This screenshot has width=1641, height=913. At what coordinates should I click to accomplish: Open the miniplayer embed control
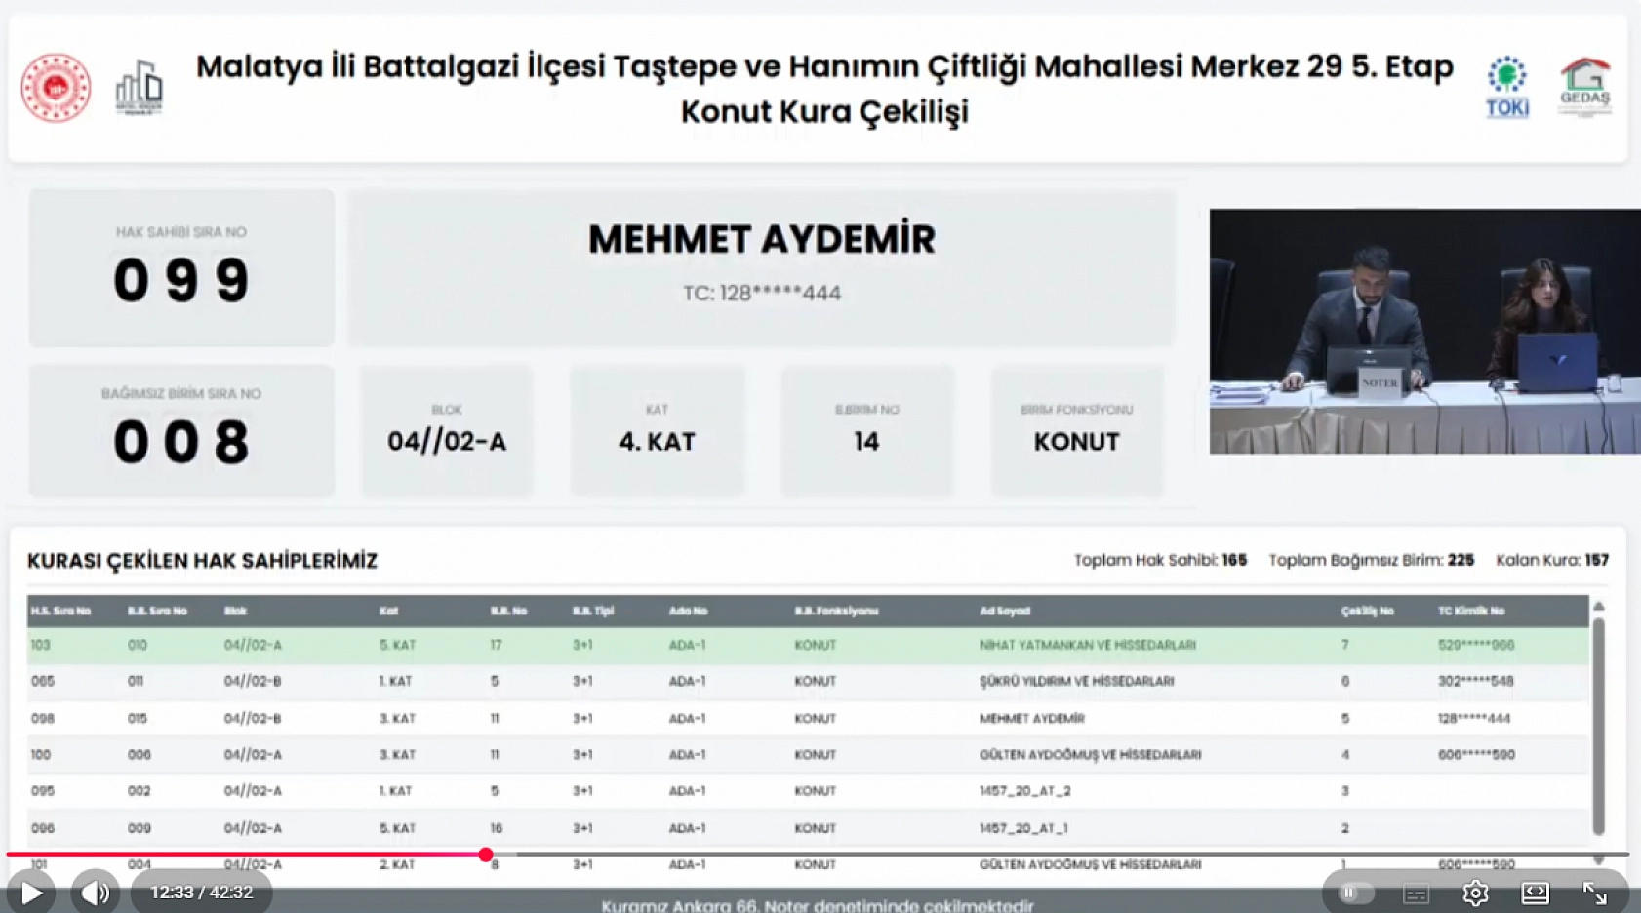click(x=1536, y=892)
